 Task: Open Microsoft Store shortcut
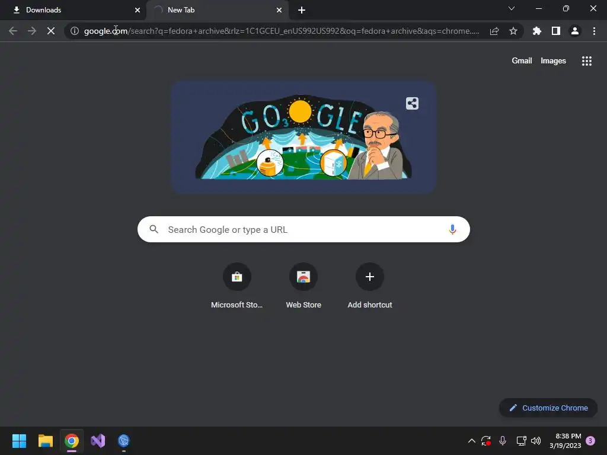pyautogui.click(x=237, y=286)
